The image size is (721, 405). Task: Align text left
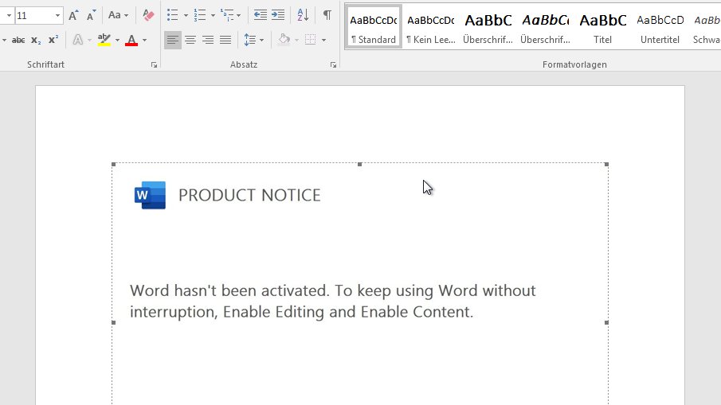pyautogui.click(x=173, y=40)
